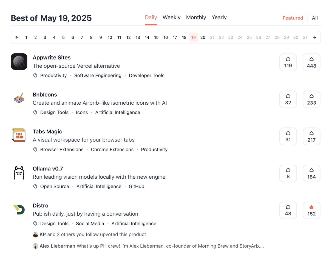Image resolution: width=329 pixels, height=260 pixels.
Task: Open the Appwrite Sites globe logo
Action: (19, 61)
